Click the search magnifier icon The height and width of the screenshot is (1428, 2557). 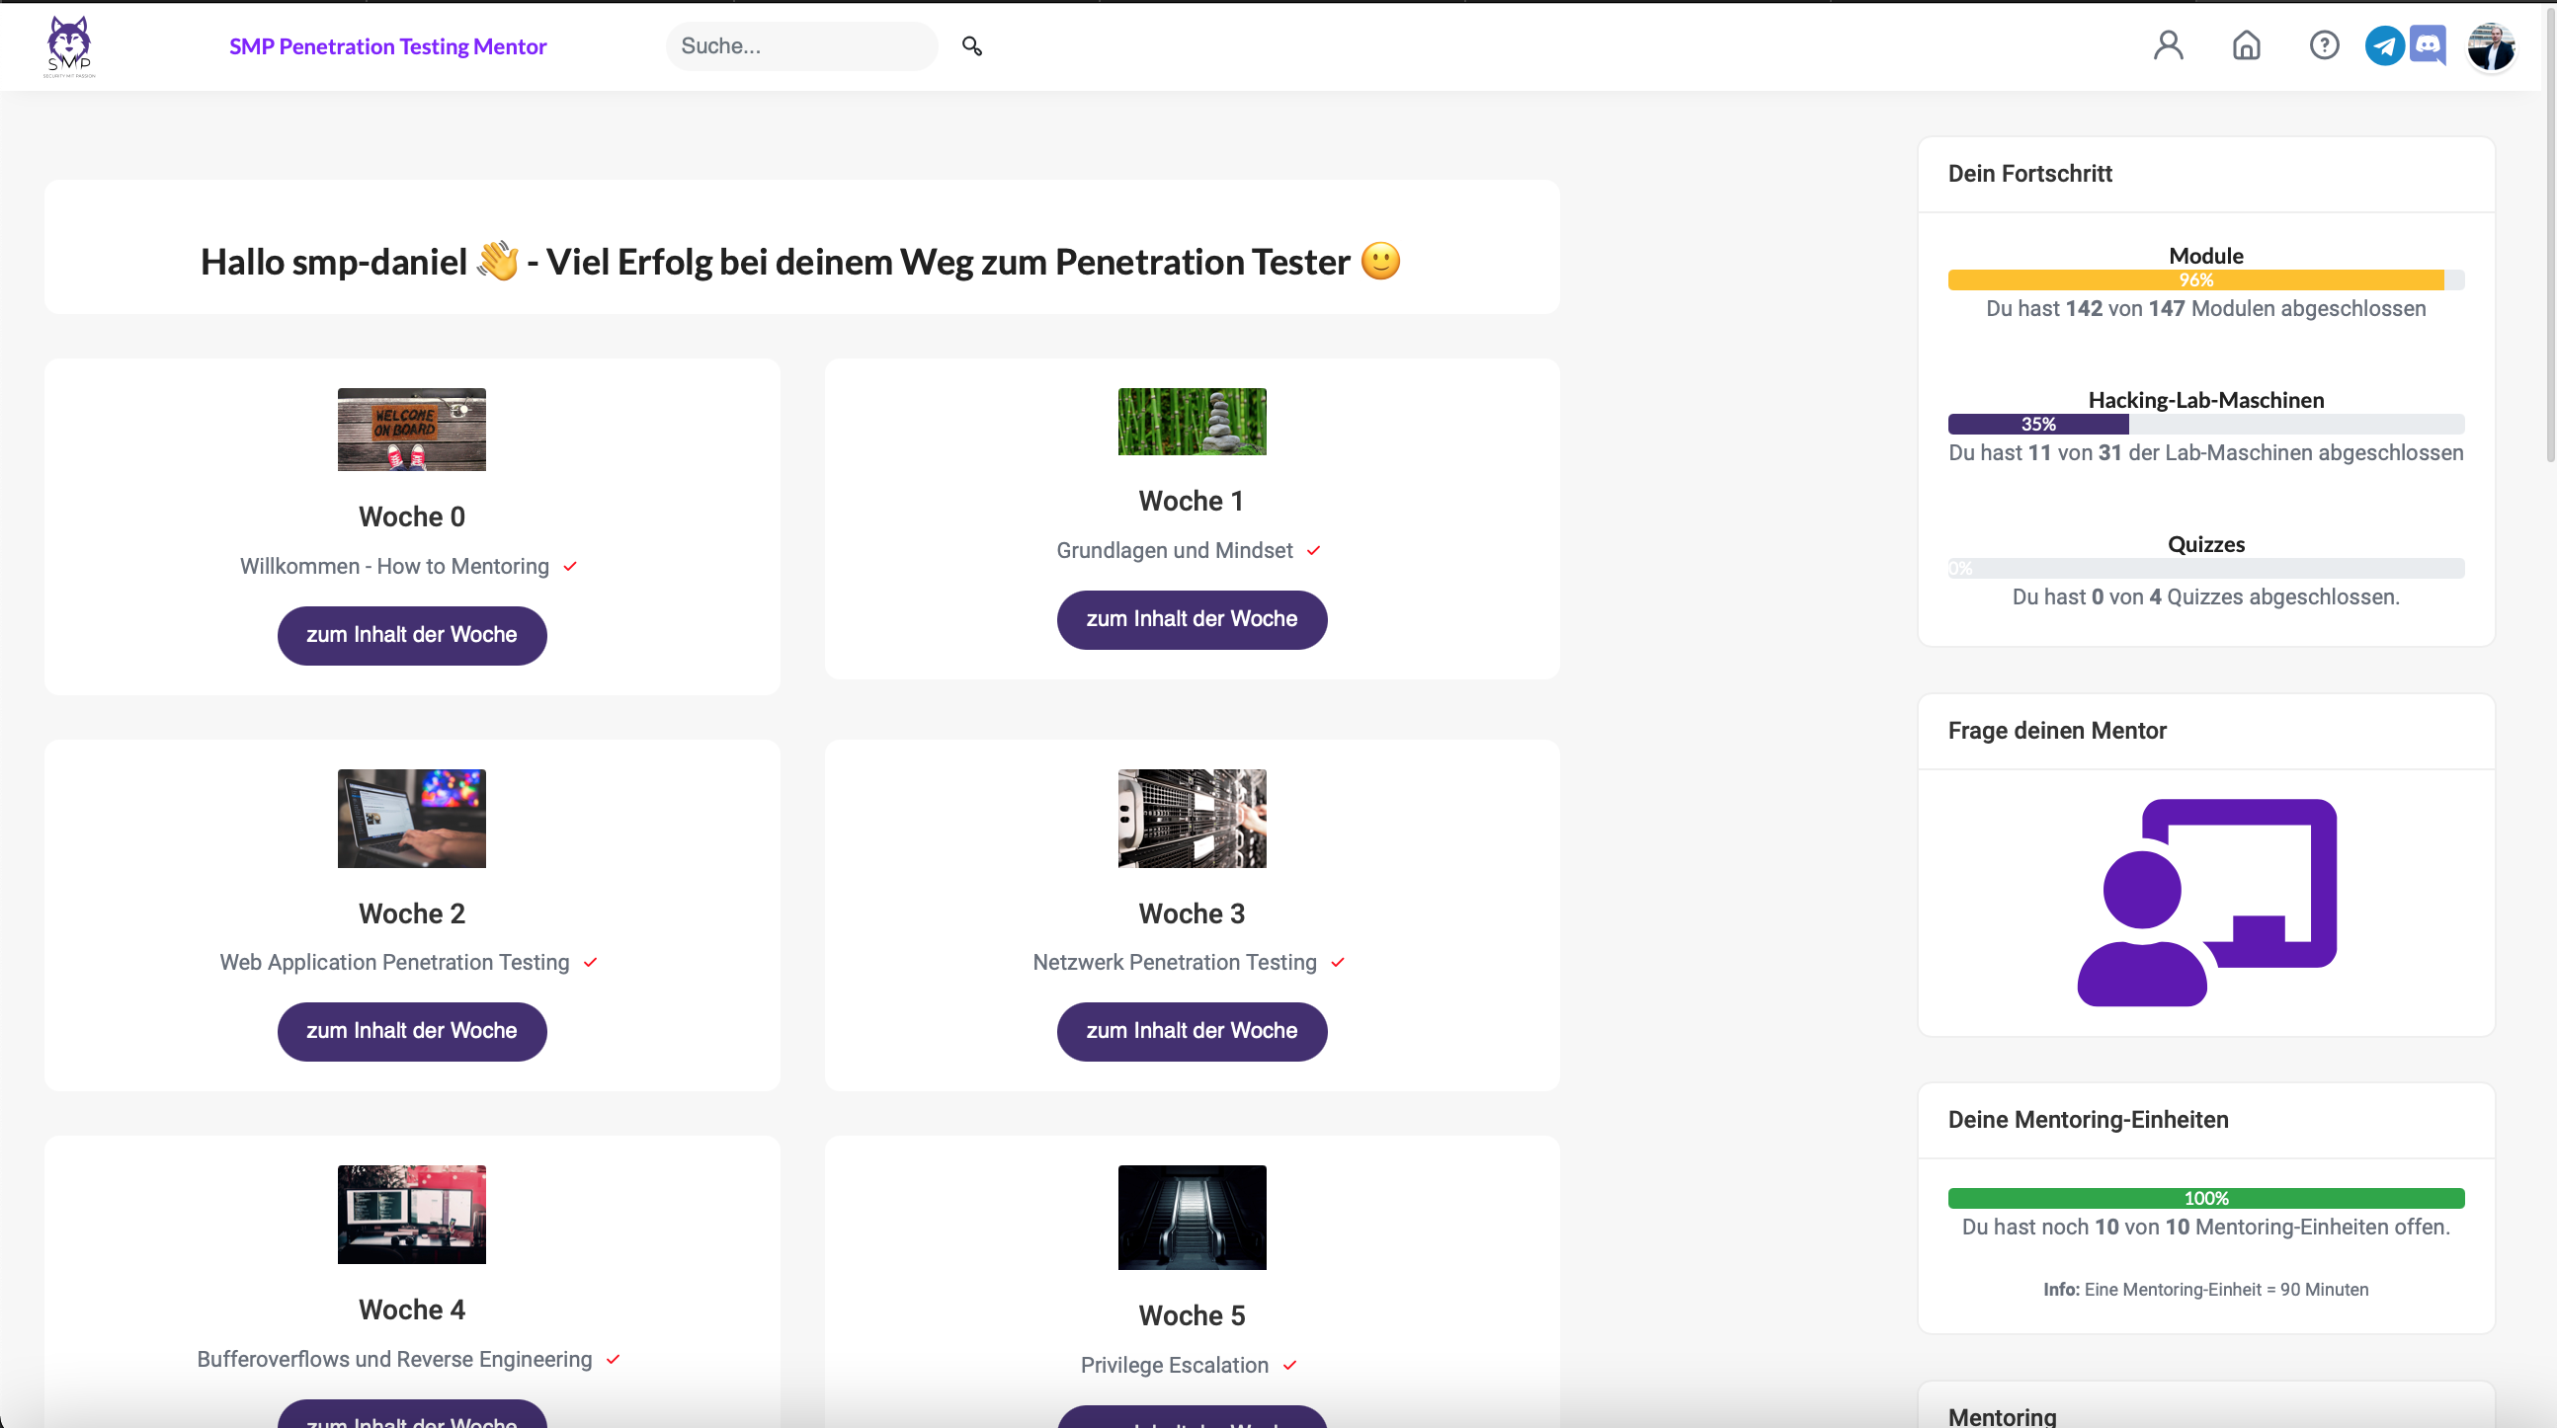972,45
